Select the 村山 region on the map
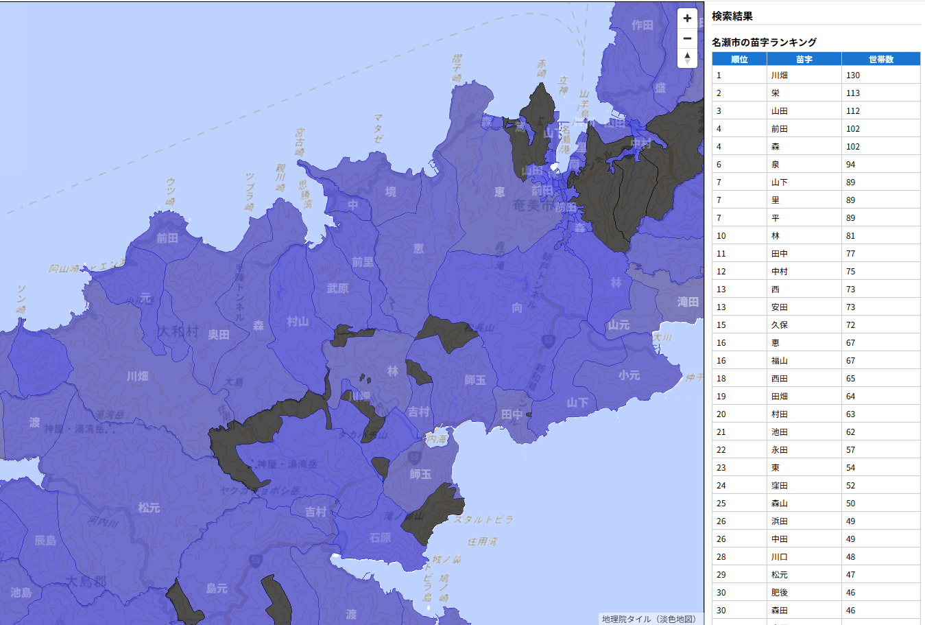The width and height of the screenshot is (925, 625). [x=298, y=321]
